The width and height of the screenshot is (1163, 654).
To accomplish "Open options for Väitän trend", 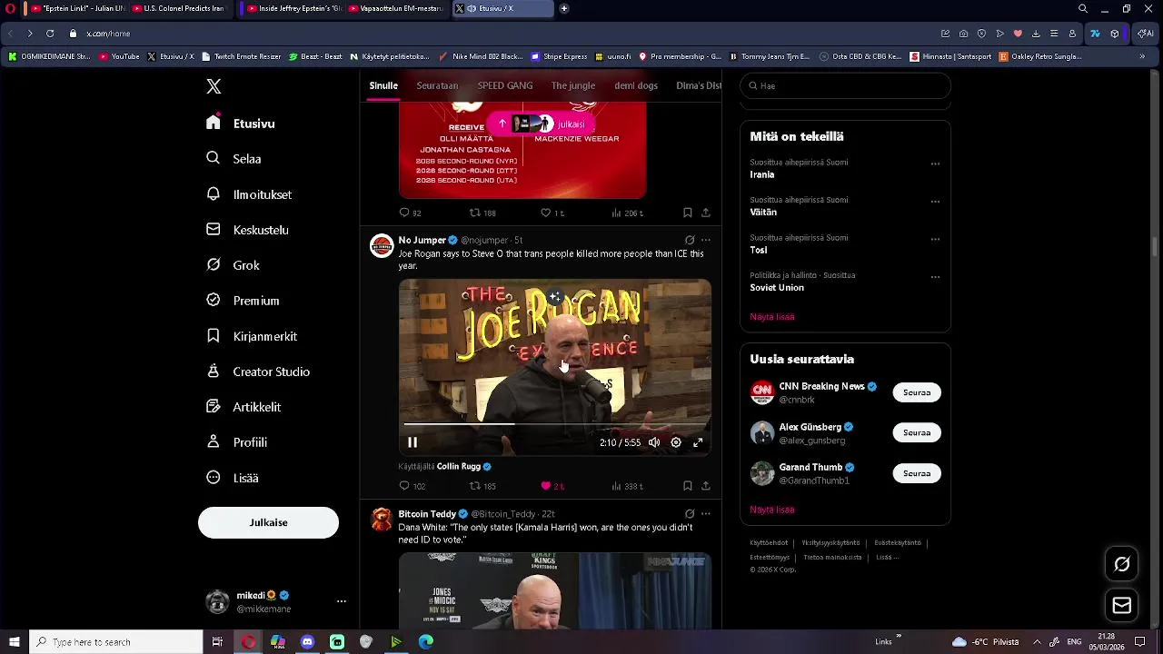I will pos(935,202).
